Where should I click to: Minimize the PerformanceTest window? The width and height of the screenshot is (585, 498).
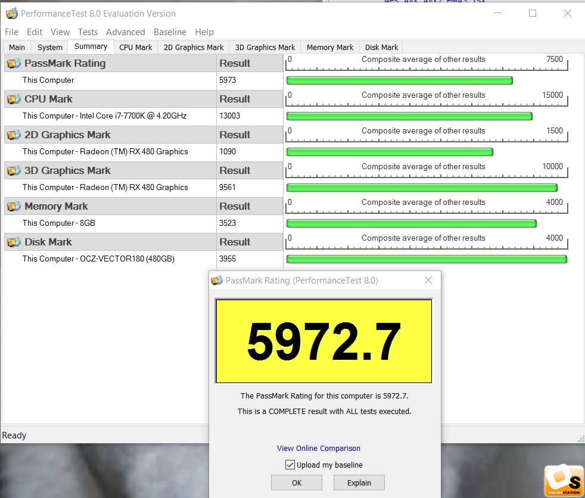498,14
